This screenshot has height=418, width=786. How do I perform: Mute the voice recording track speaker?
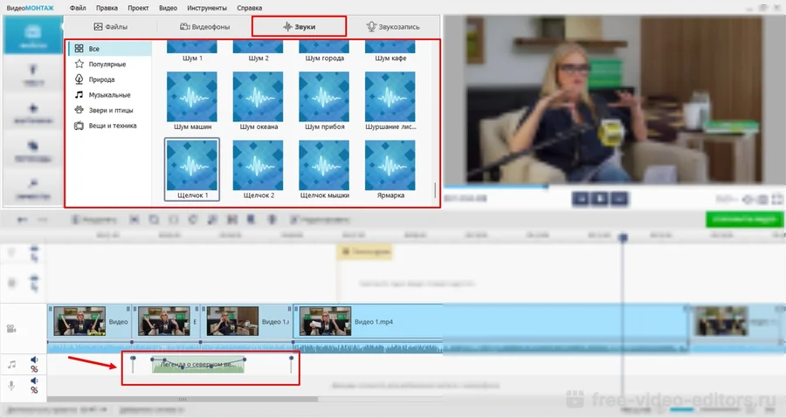click(x=35, y=381)
